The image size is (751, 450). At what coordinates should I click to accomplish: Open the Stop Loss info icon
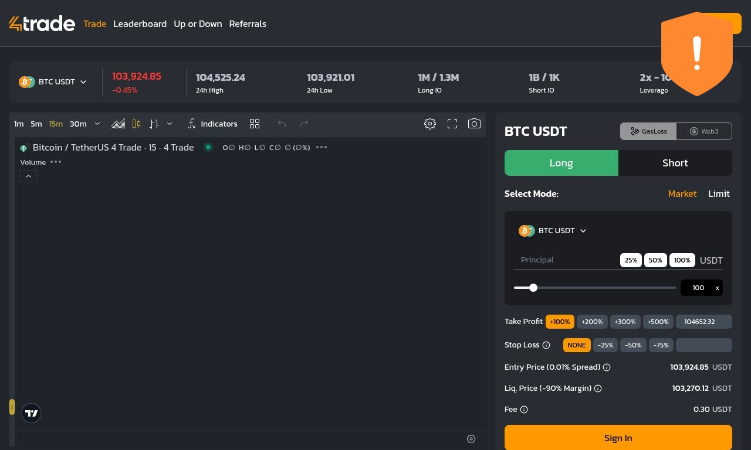point(546,345)
